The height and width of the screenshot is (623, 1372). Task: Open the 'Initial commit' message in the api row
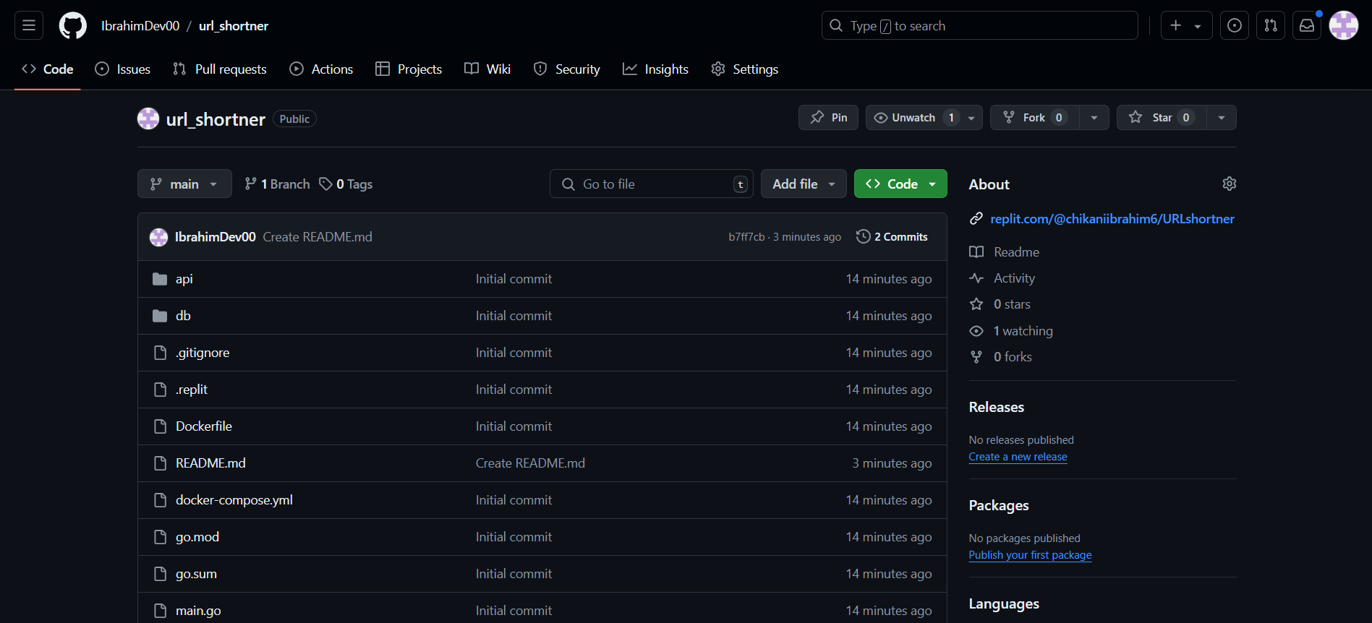(514, 279)
